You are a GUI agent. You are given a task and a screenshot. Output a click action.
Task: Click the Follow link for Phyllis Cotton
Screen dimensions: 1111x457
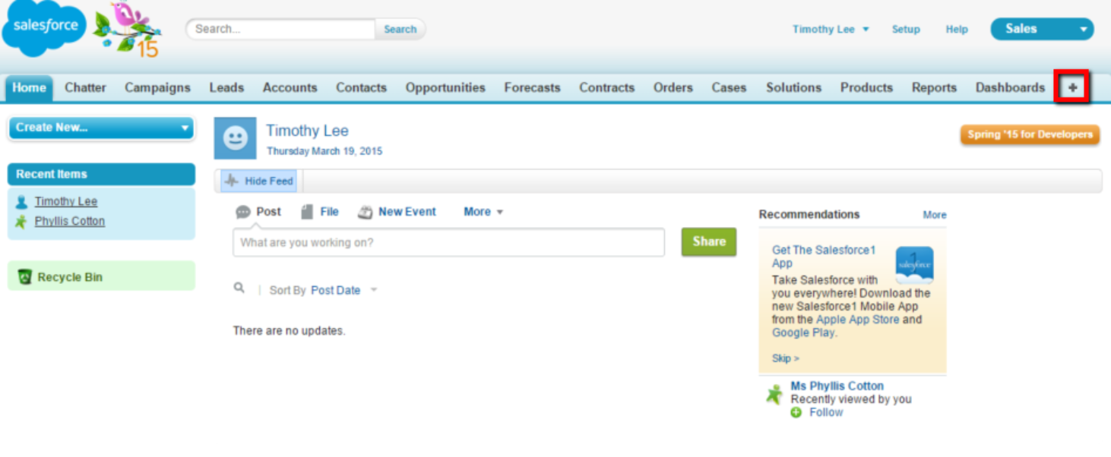coord(826,412)
